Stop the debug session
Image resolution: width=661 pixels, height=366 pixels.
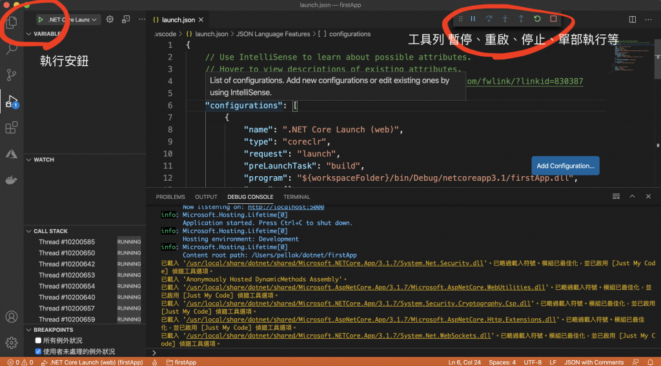[x=553, y=19]
